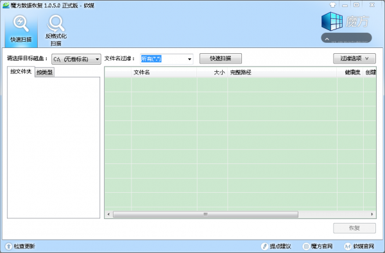Open the 过滤选项 filter options dropdown
This screenshot has height=253, width=385.
click(x=354, y=58)
